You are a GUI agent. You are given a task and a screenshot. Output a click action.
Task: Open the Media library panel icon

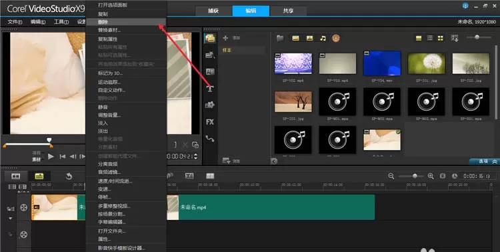210,38
